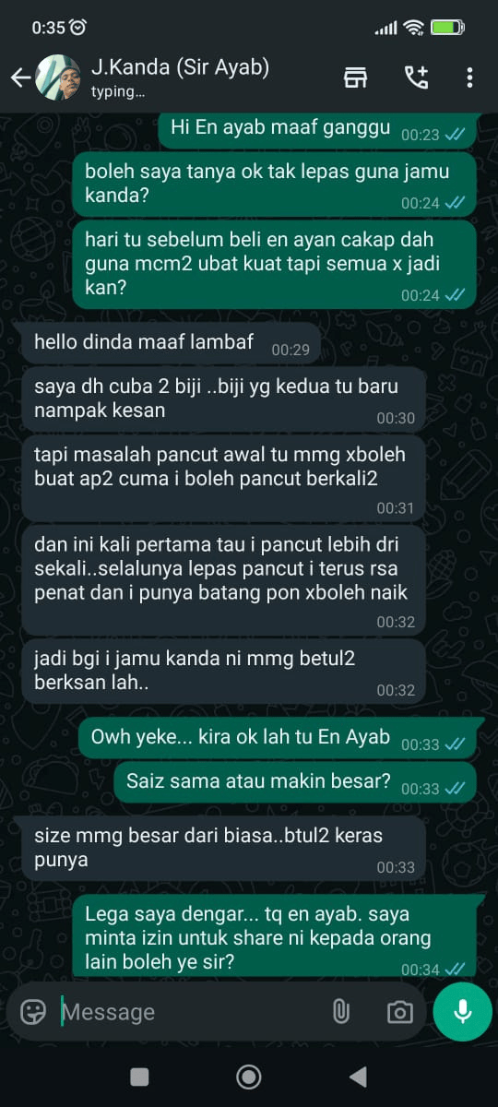Focus the Message input field

coord(184,1012)
